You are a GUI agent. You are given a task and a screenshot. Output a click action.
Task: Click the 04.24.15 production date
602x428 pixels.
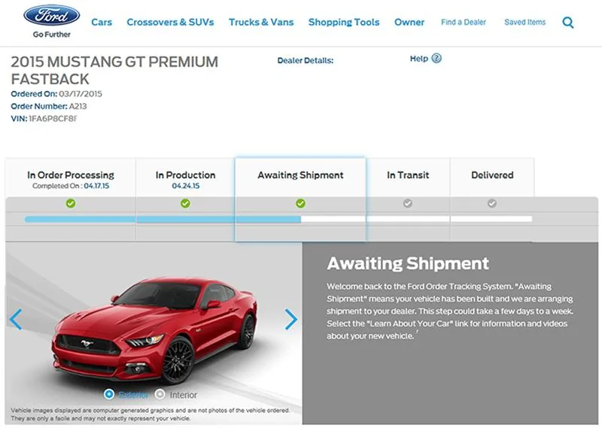[186, 186]
